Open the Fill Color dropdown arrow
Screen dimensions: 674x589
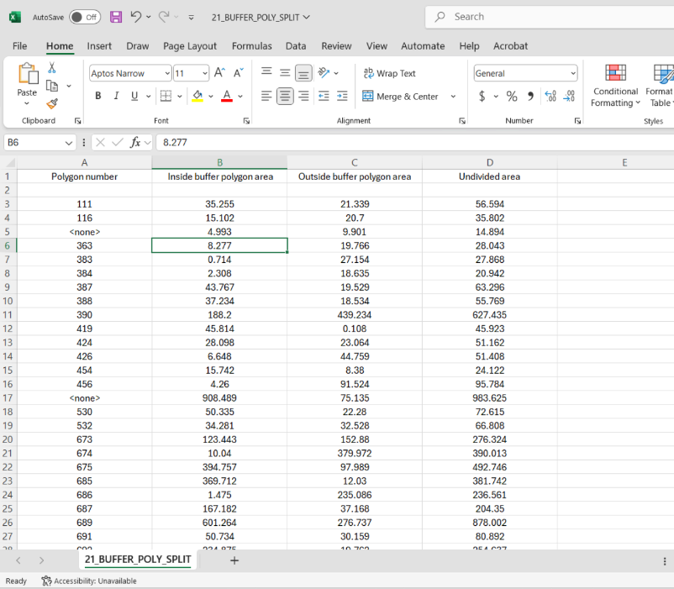coord(210,97)
